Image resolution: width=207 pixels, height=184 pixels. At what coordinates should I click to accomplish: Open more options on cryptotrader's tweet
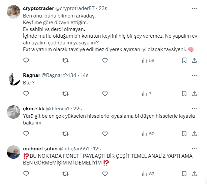pos(195,8)
